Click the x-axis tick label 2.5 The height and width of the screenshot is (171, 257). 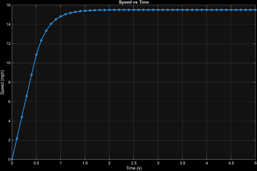click(133, 163)
